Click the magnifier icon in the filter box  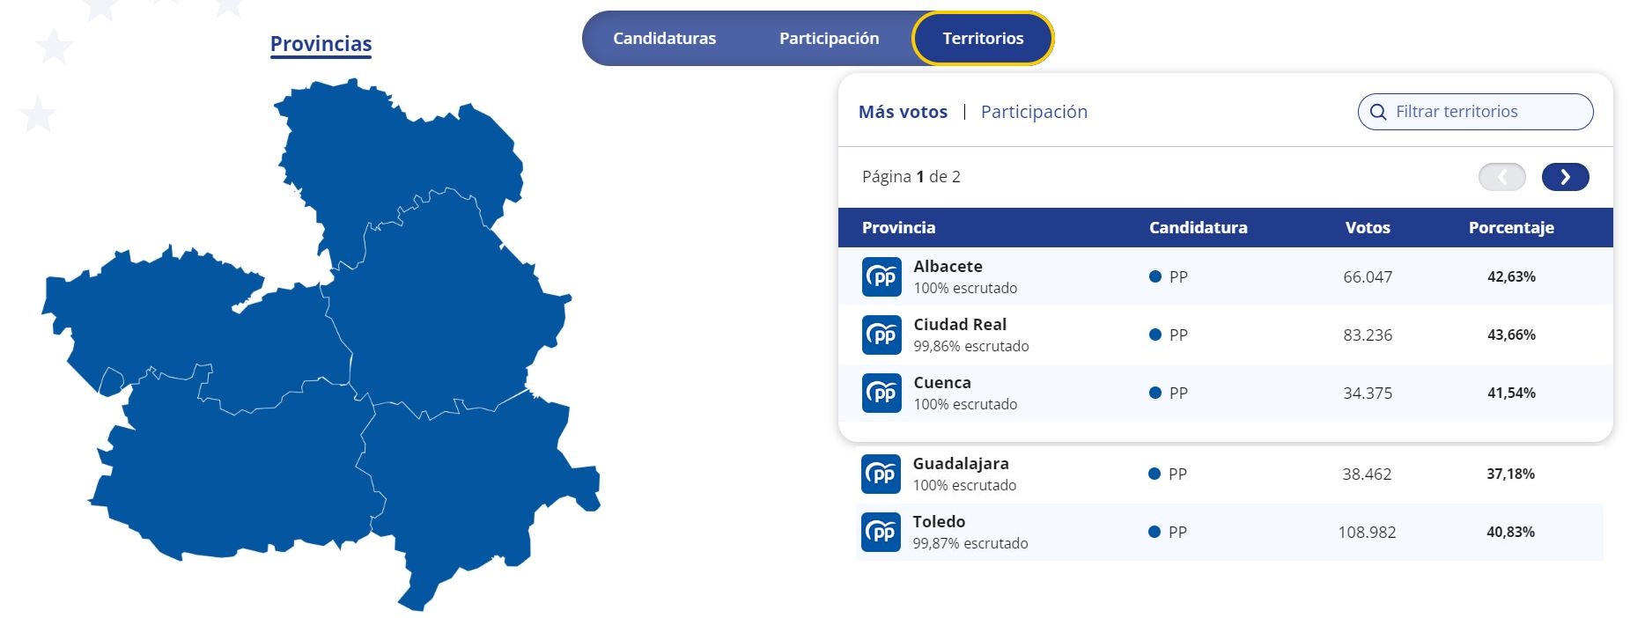(x=1378, y=112)
